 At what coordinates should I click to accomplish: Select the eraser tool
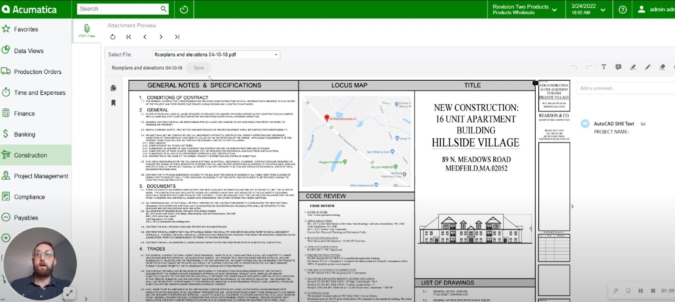(x=663, y=67)
